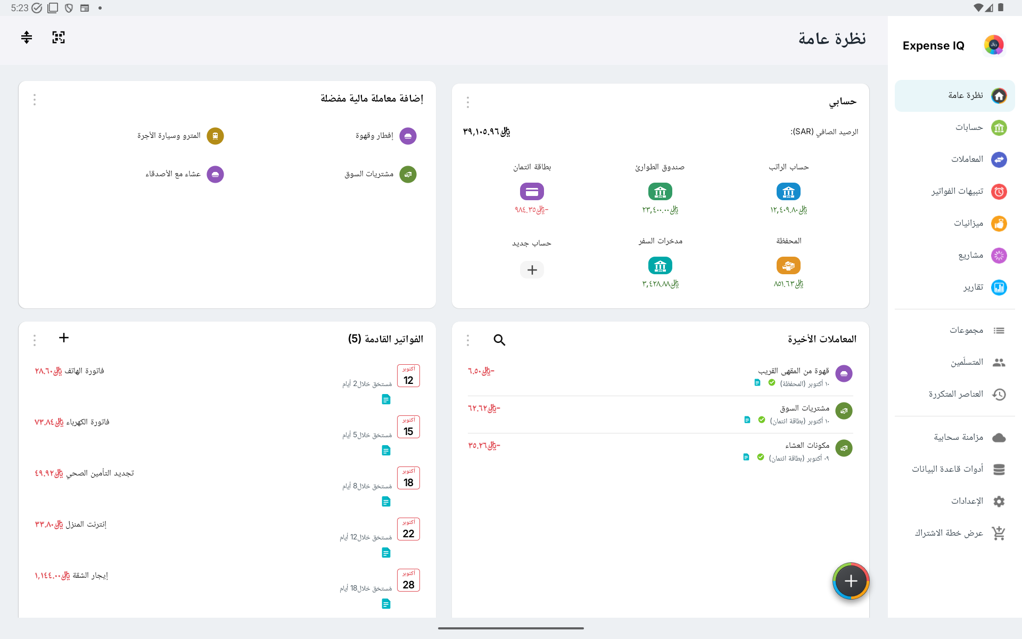Tap the cleared checkmark on coffee transaction
The width and height of the screenshot is (1022, 639).
coord(772,383)
